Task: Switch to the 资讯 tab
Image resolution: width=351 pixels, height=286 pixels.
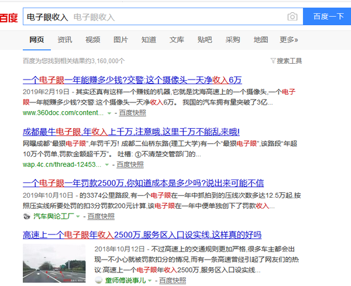Action: coord(65,40)
